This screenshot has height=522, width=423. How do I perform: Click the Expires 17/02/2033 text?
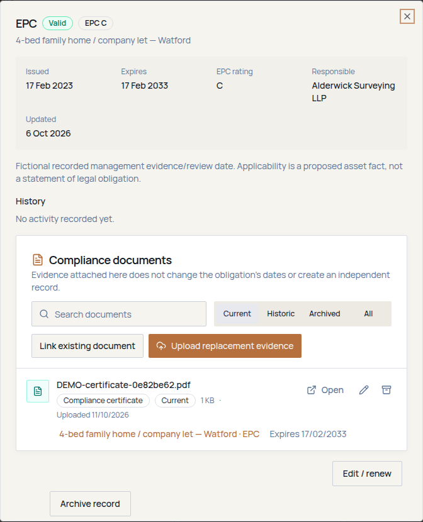[308, 434]
